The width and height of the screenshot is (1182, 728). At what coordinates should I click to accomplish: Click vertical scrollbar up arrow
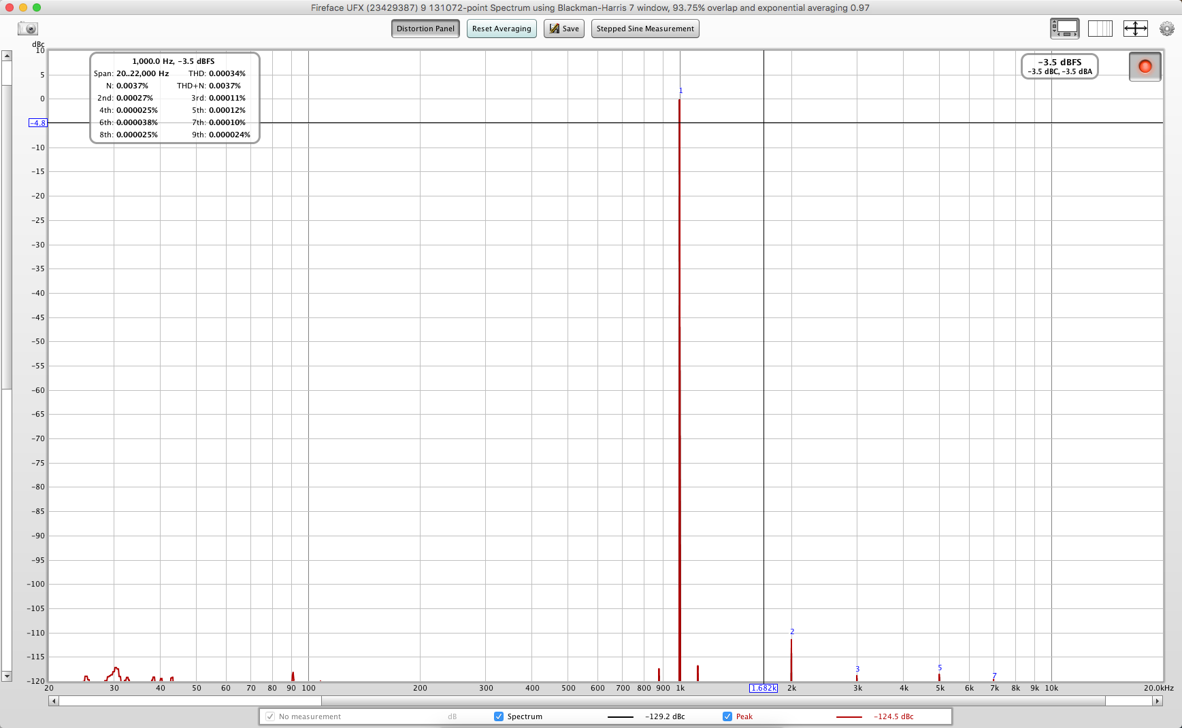(x=6, y=56)
